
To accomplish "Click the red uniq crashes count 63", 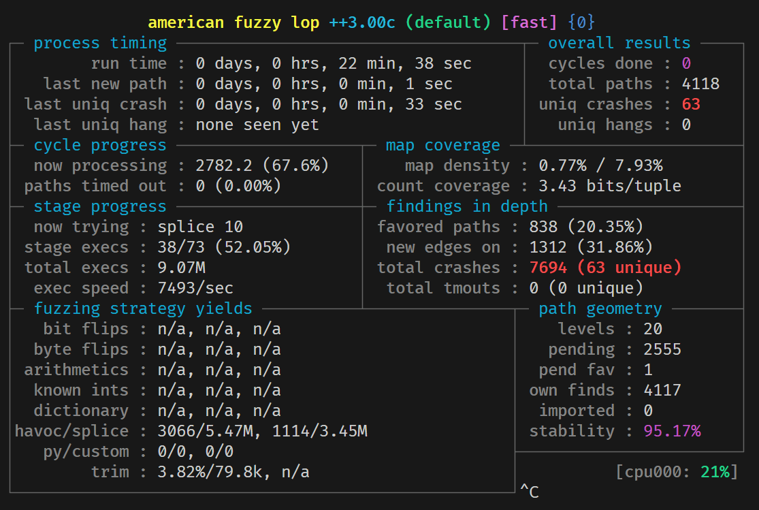I will [x=691, y=104].
